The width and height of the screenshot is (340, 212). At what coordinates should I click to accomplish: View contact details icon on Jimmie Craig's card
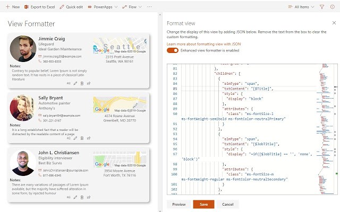pyautogui.click(x=69, y=83)
